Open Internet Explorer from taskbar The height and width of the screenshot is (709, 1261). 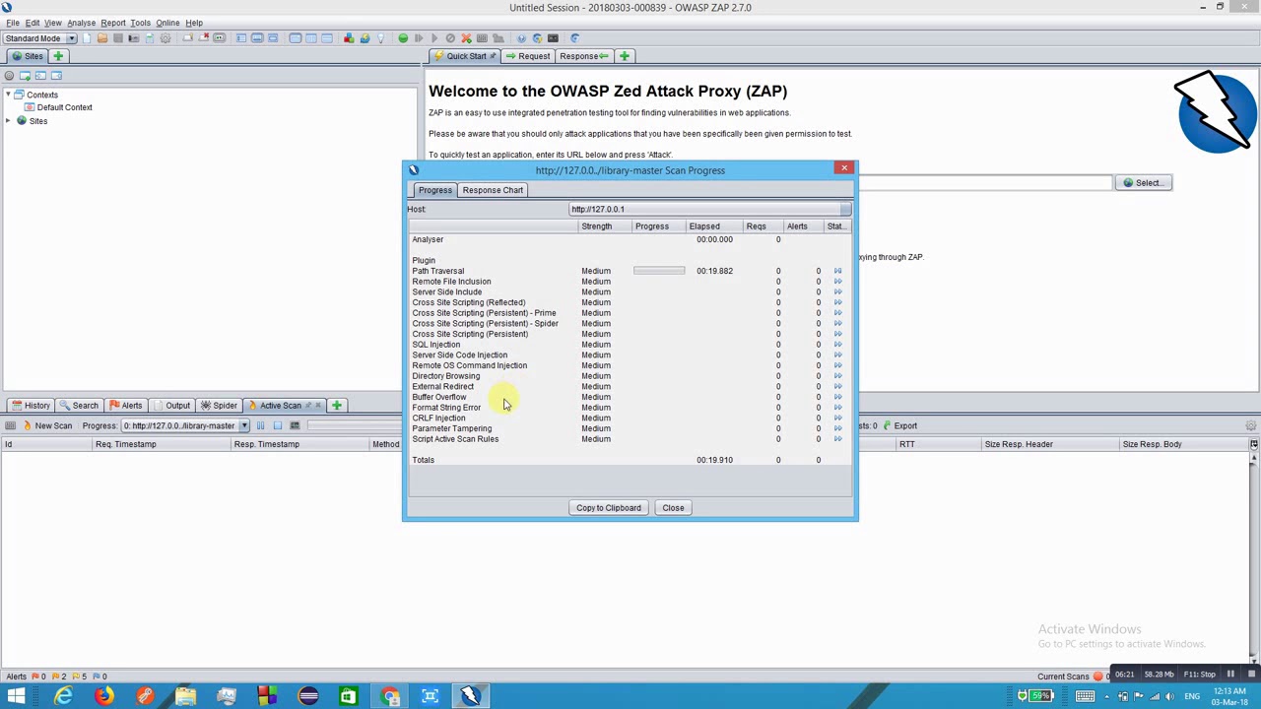63,697
